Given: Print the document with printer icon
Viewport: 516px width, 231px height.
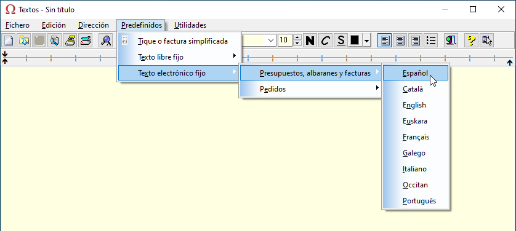Looking at the screenshot, I should click(x=70, y=41).
